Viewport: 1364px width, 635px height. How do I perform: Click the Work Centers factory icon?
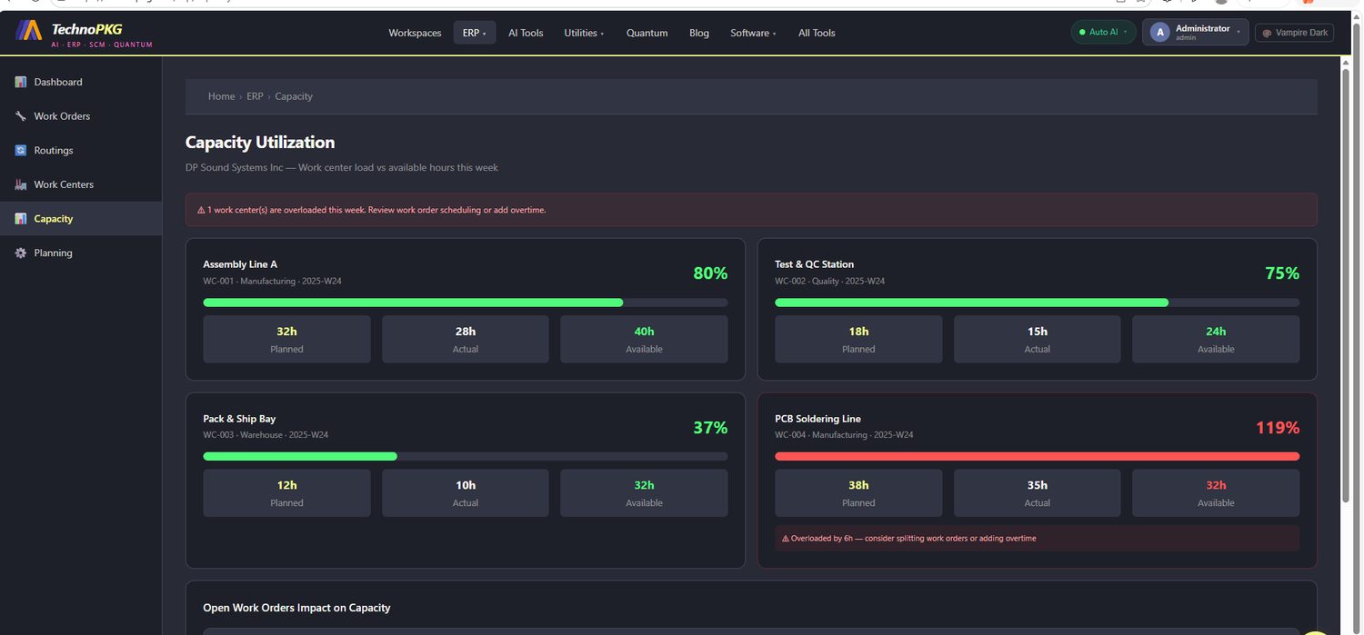pyautogui.click(x=21, y=184)
